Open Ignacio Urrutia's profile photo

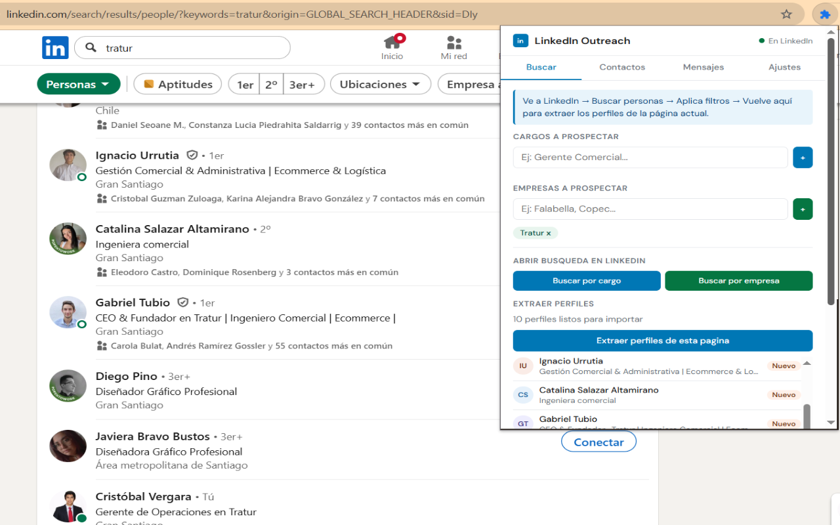(68, 165)
